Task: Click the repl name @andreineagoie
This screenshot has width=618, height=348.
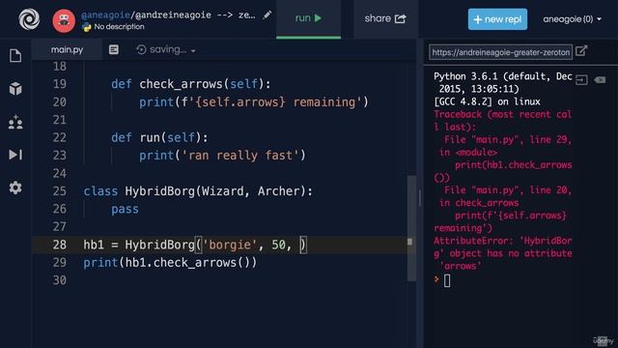Action: click(173, 15)
